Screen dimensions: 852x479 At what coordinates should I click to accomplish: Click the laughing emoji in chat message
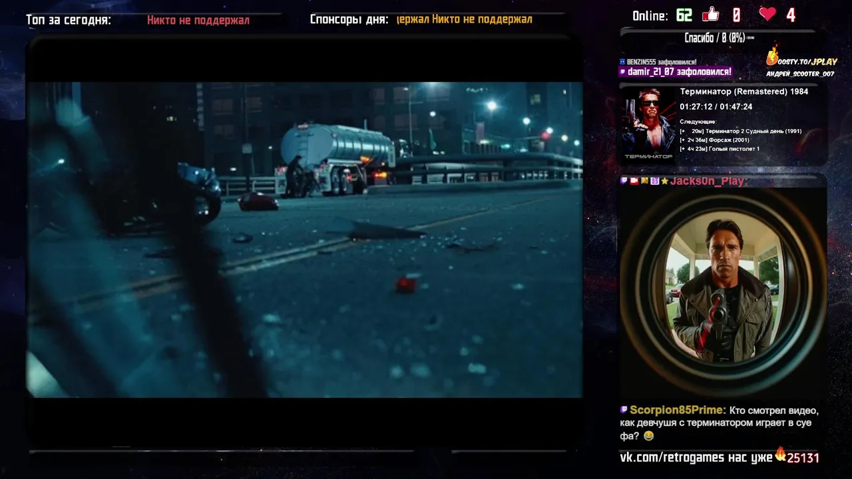pyautogui.click(x=649, y=436)
